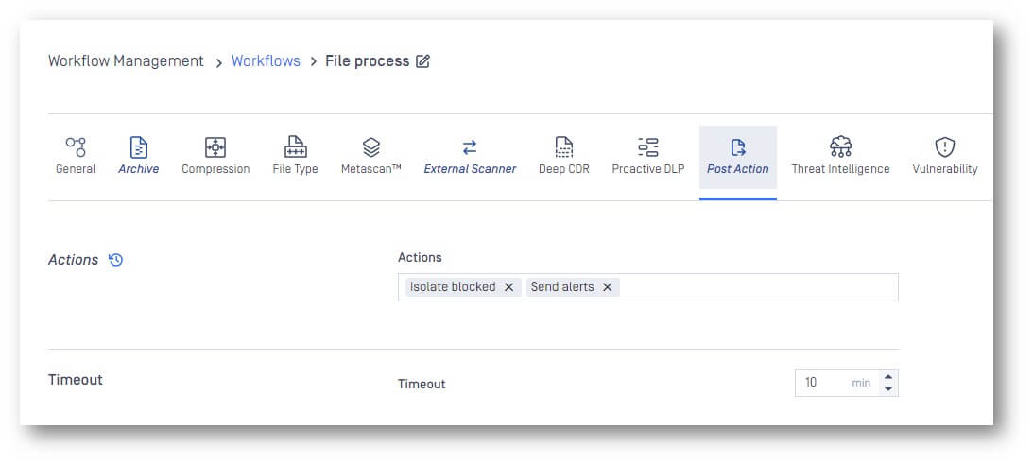Screen dimensions: 1033x465
Task: Switch to the External Scanner tab label
Action: (x=470, y=169)
